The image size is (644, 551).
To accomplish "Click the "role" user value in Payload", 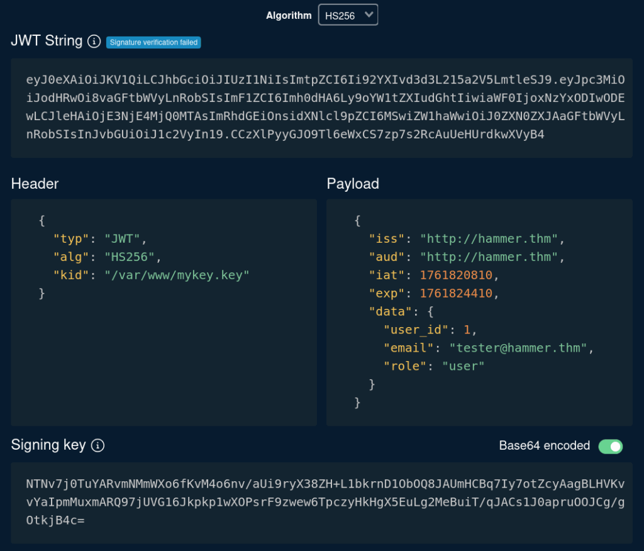I will coord(464,366).
